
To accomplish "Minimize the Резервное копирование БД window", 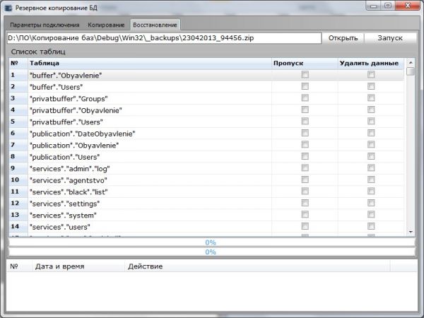I will tap(374, 6).
